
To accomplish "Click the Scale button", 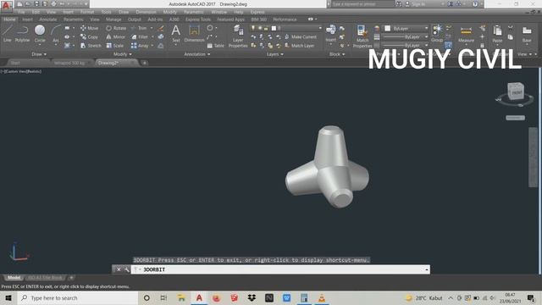I will [x=115, y=46].
